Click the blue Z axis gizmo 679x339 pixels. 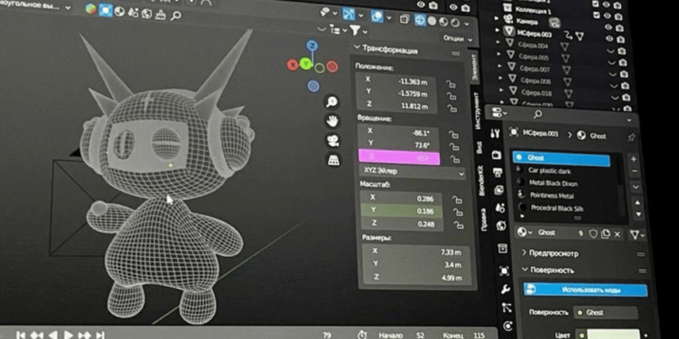click(312, 46)
